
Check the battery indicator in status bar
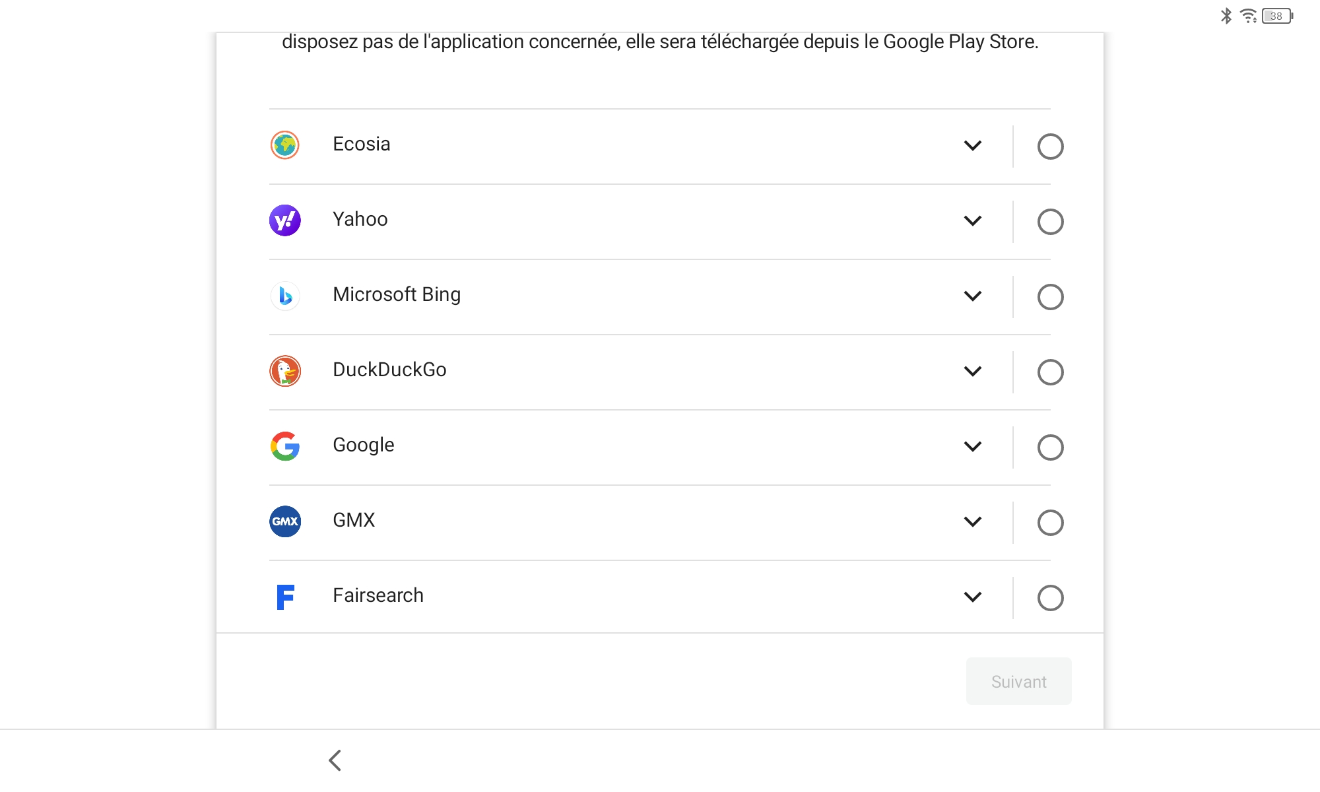tap(1277, 16)
